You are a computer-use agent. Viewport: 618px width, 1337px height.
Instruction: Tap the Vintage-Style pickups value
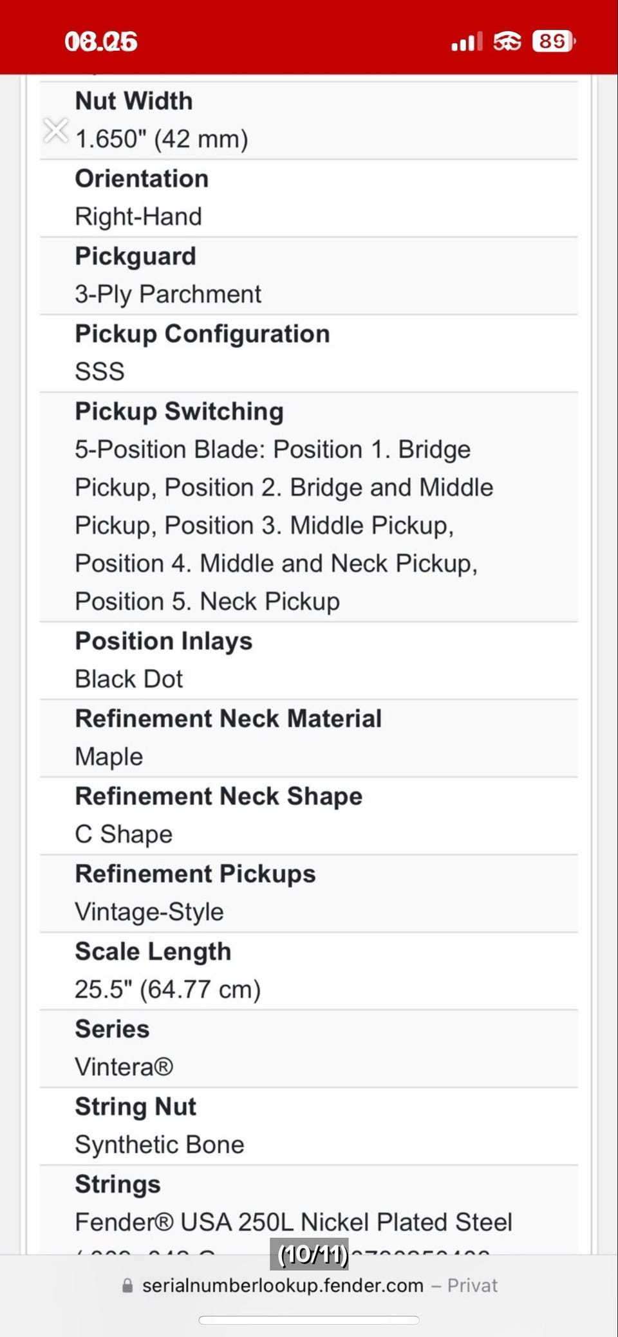(149, 912)
